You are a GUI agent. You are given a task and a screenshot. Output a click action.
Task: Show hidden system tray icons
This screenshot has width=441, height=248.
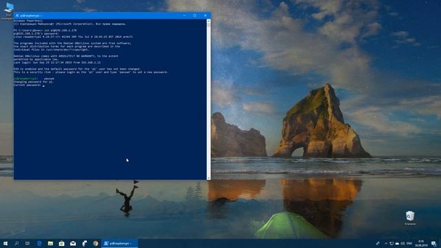386,243
